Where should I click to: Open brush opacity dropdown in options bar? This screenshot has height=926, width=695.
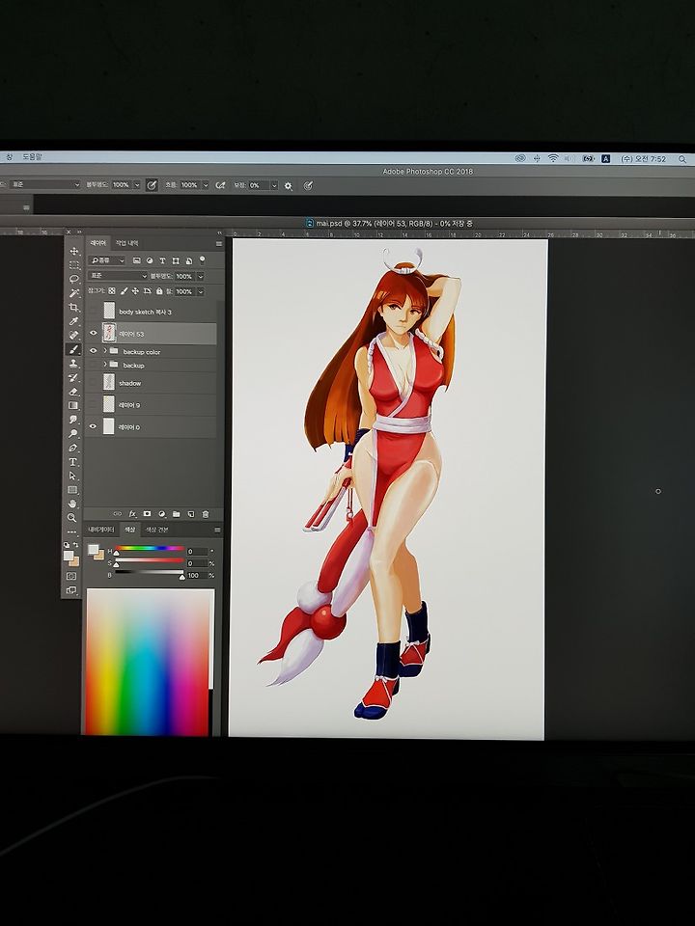pos(137,185)
